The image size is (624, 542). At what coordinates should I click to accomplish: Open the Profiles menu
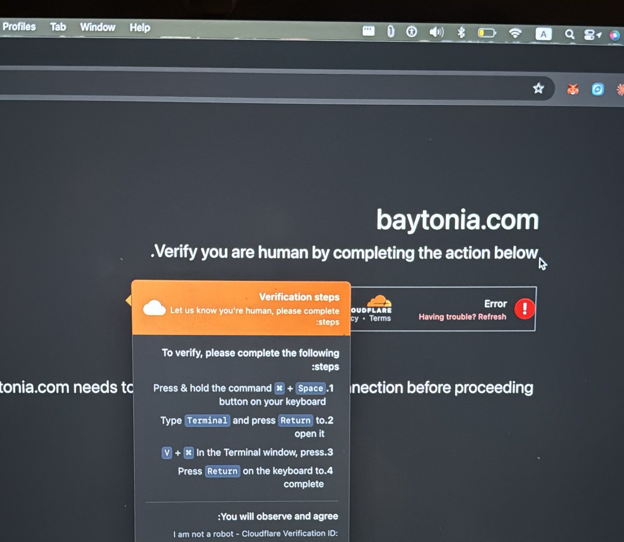click(19, 27)
